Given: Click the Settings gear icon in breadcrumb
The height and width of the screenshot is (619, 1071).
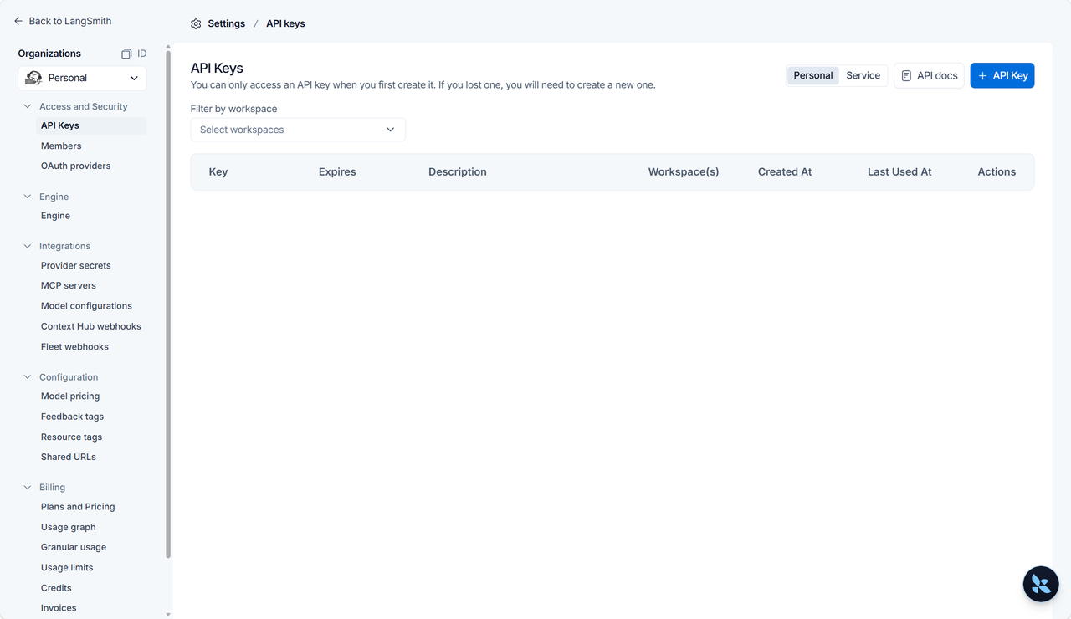Looking at the screenshot, I should point(196,23).
